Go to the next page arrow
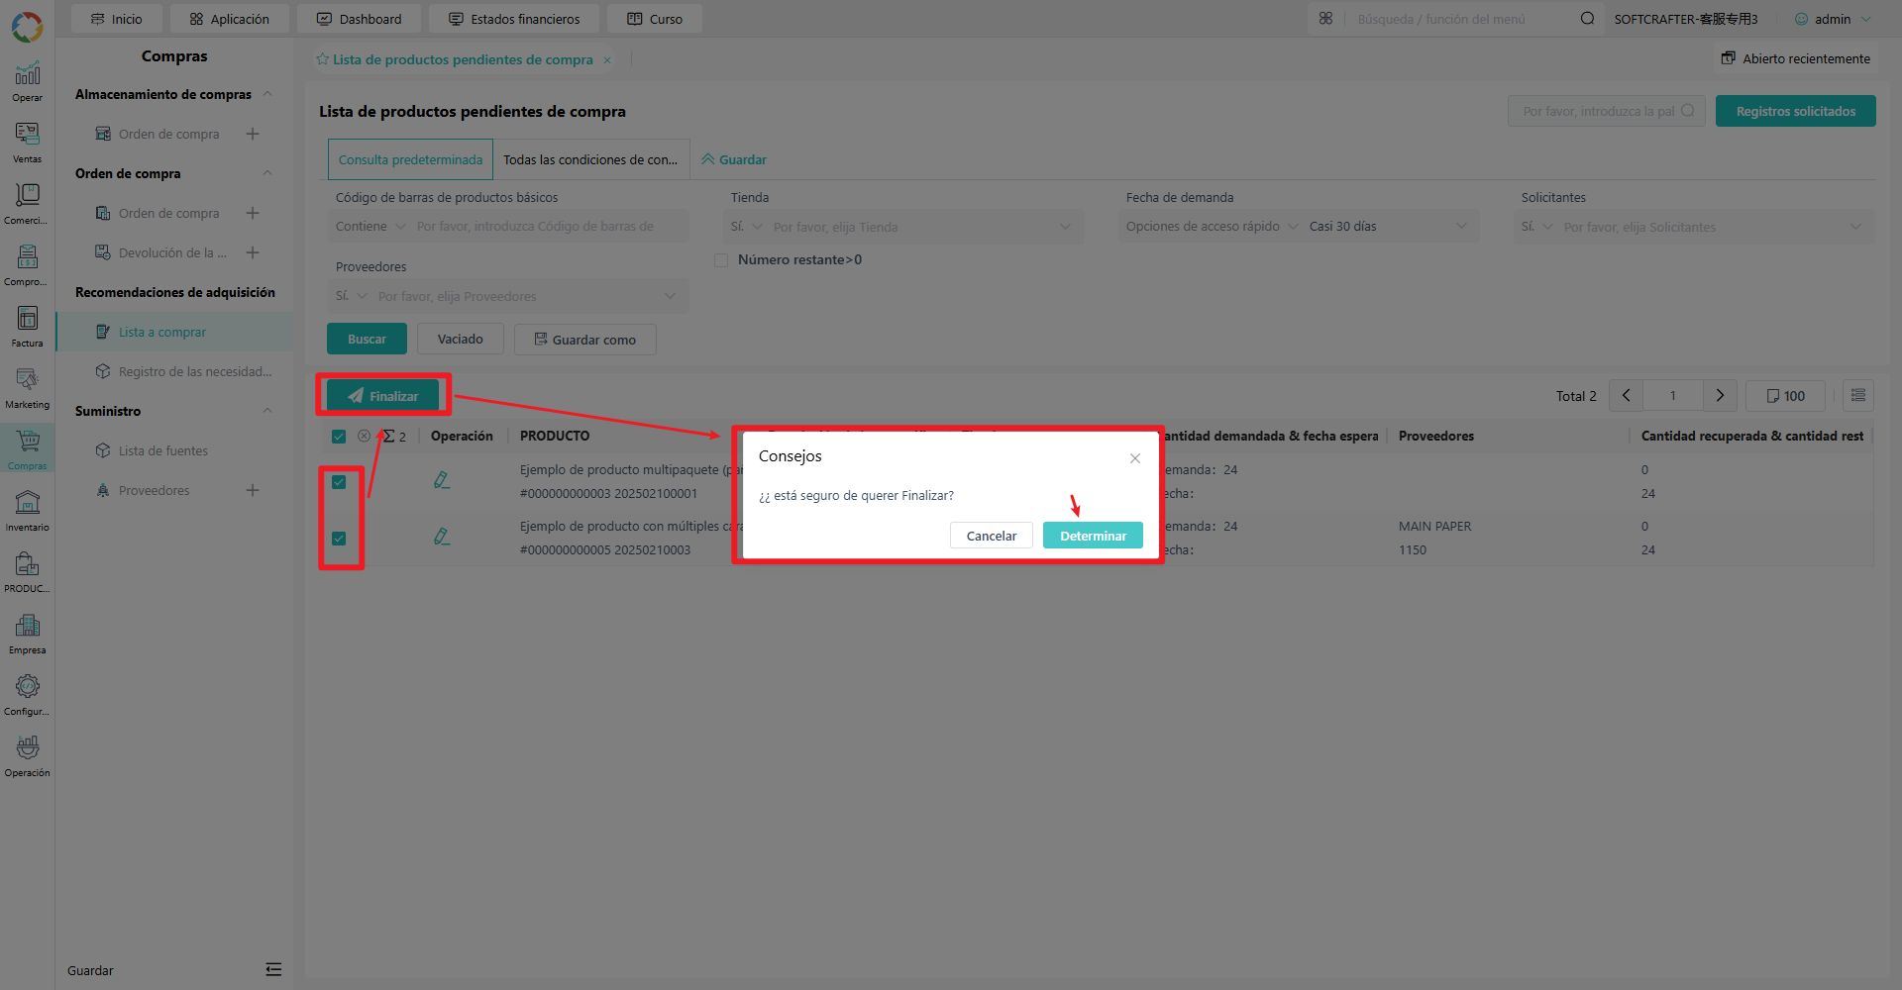 click(1720, 395)
